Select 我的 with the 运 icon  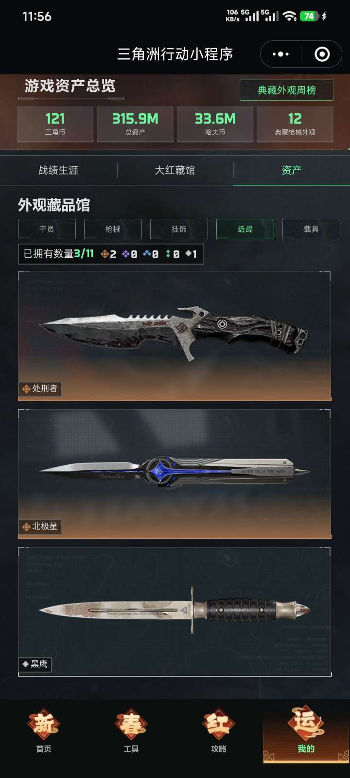click(x=306, y=730)
